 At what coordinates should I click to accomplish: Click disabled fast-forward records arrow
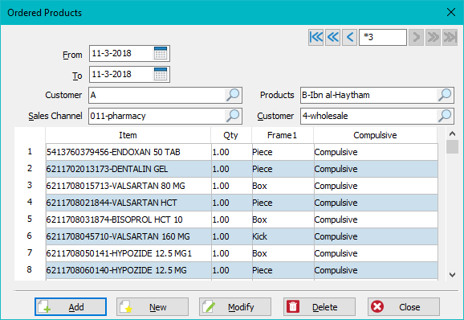coord(433,37)
